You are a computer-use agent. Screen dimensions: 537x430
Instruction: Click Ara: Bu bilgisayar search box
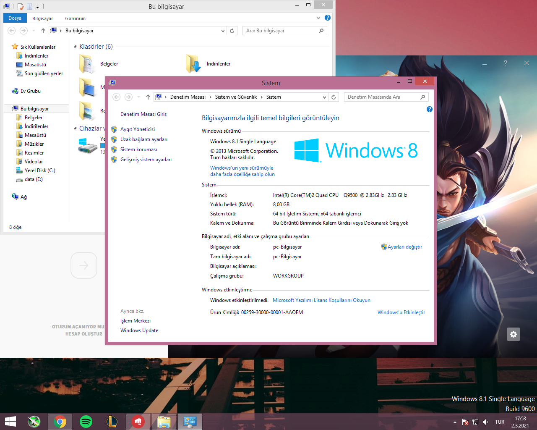[x=284, y=31]
